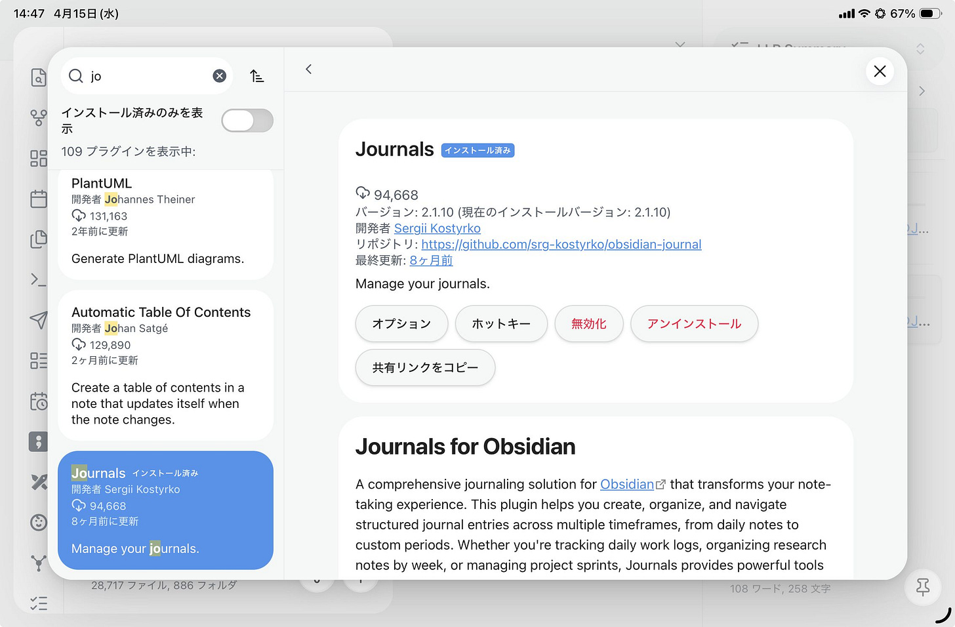Select the Automatic Table Of Contents plugin

pyautogui.click(x=165, y=366)
